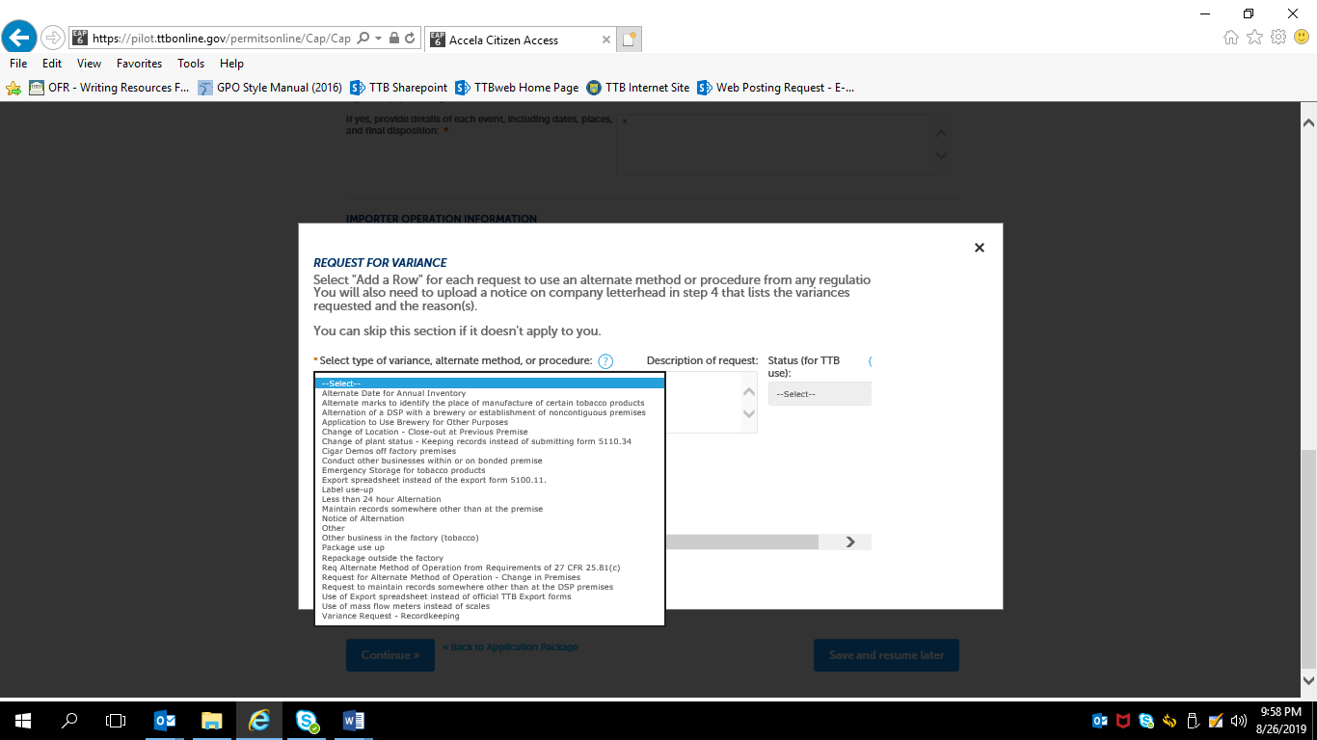This screenshot has height=740, width=1317.
Task: Click the search magnifier in address bar
Action: click(363, 39)
